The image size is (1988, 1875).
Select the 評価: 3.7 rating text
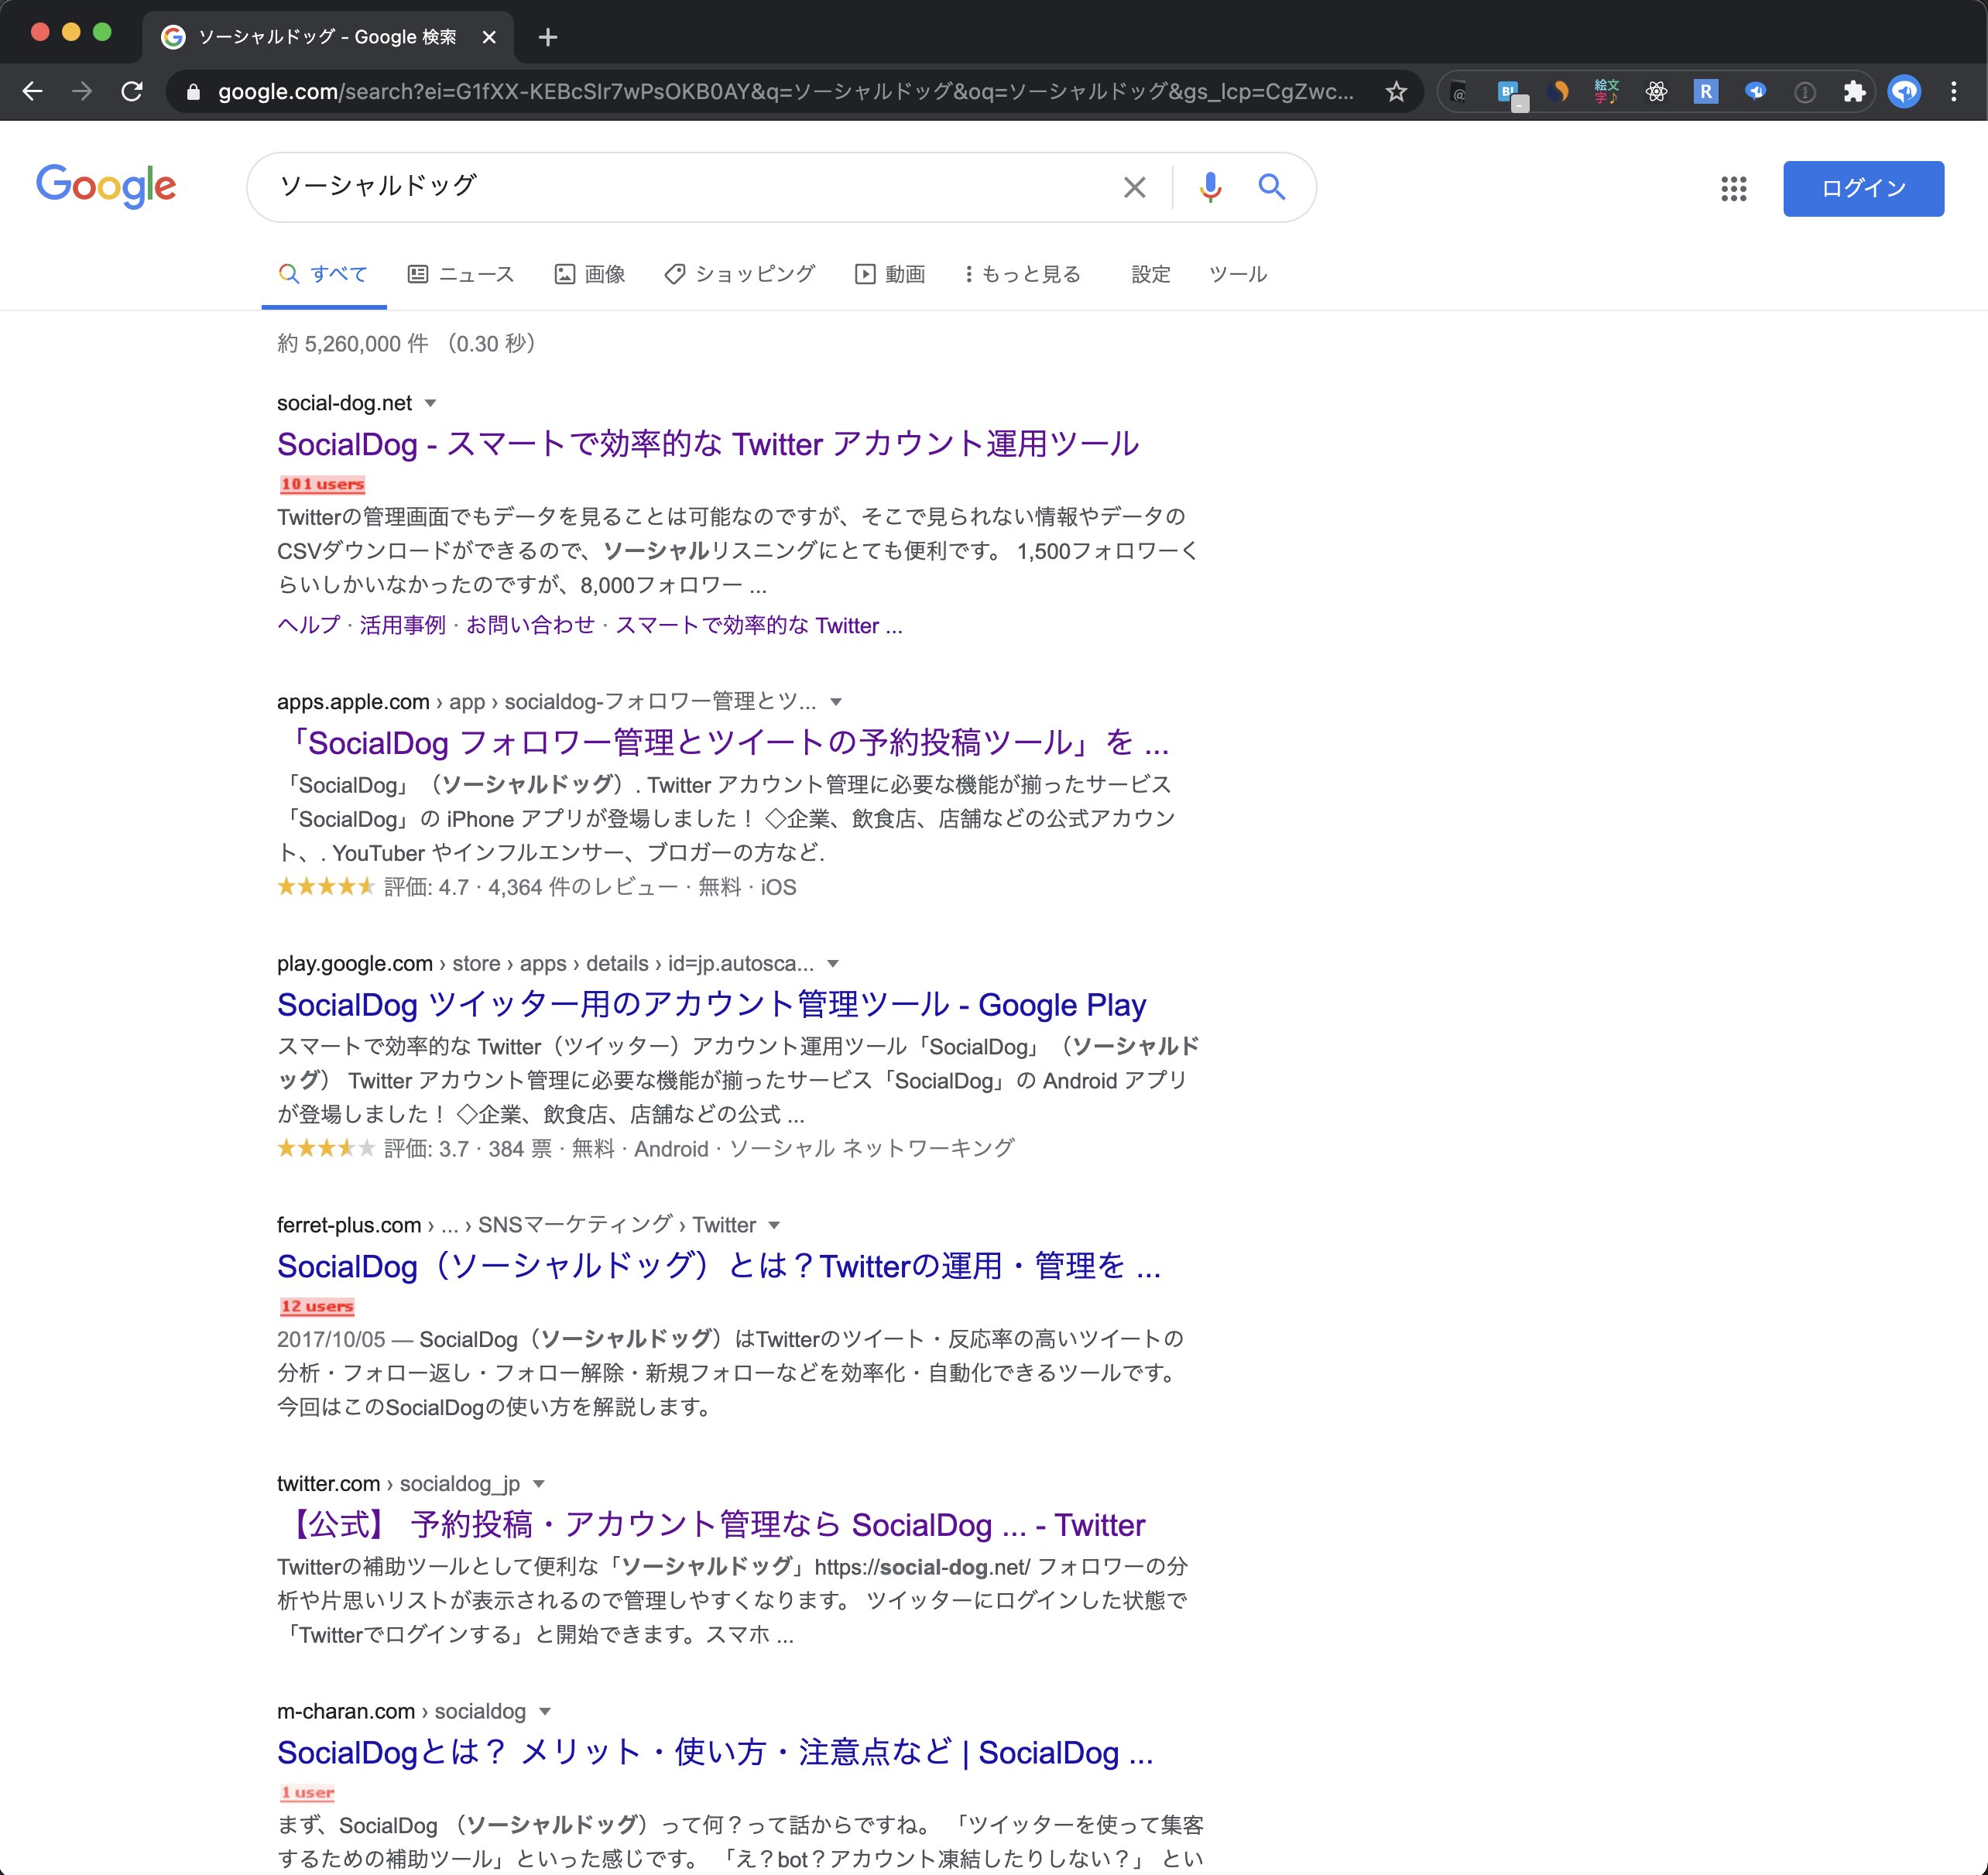click(426, 1149)
